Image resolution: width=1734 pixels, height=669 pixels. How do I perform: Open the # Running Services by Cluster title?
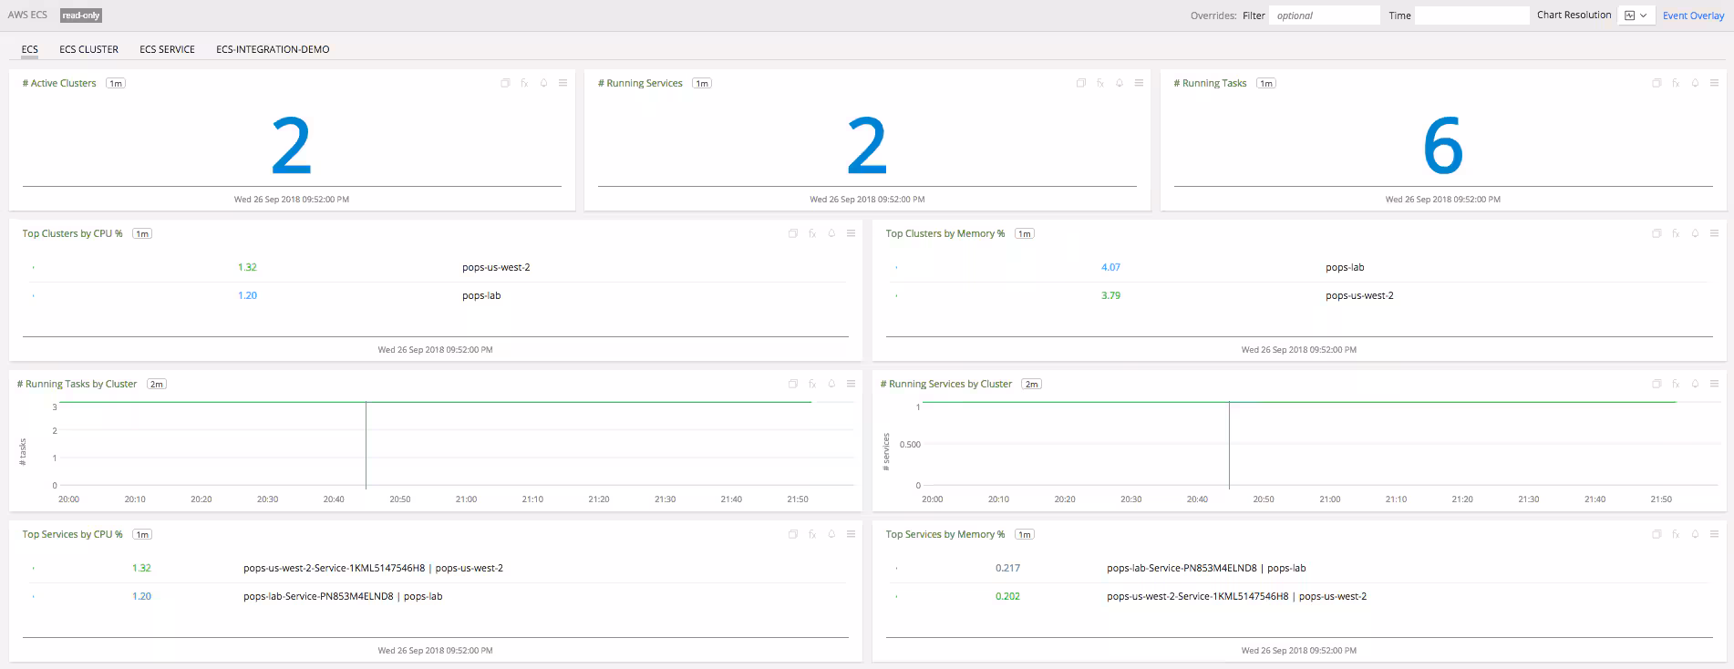coord(946,384)
